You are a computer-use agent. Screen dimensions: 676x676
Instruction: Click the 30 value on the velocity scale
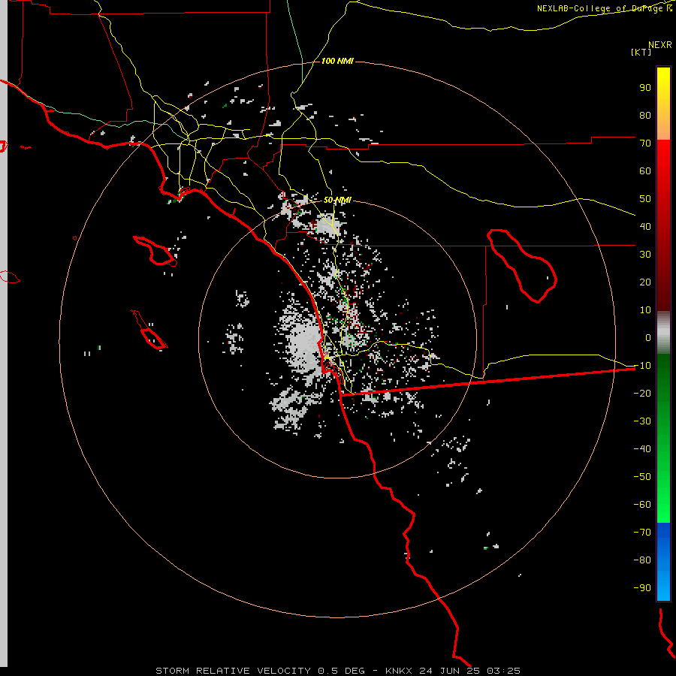(x=645, y=255)
